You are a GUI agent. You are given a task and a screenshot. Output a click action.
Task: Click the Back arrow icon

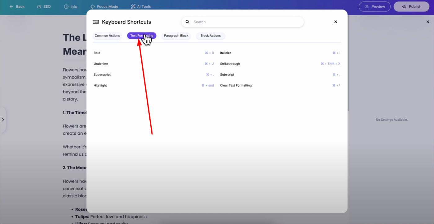point(11,6)
